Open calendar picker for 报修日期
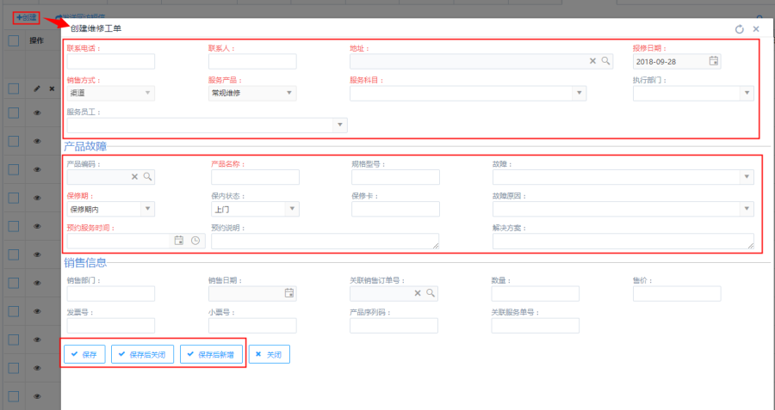The height and width of the screenshot is (410, 775). click(x=713, y=61)
